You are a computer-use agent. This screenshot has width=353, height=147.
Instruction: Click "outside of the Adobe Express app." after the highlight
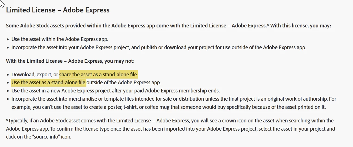coord(124,83)
